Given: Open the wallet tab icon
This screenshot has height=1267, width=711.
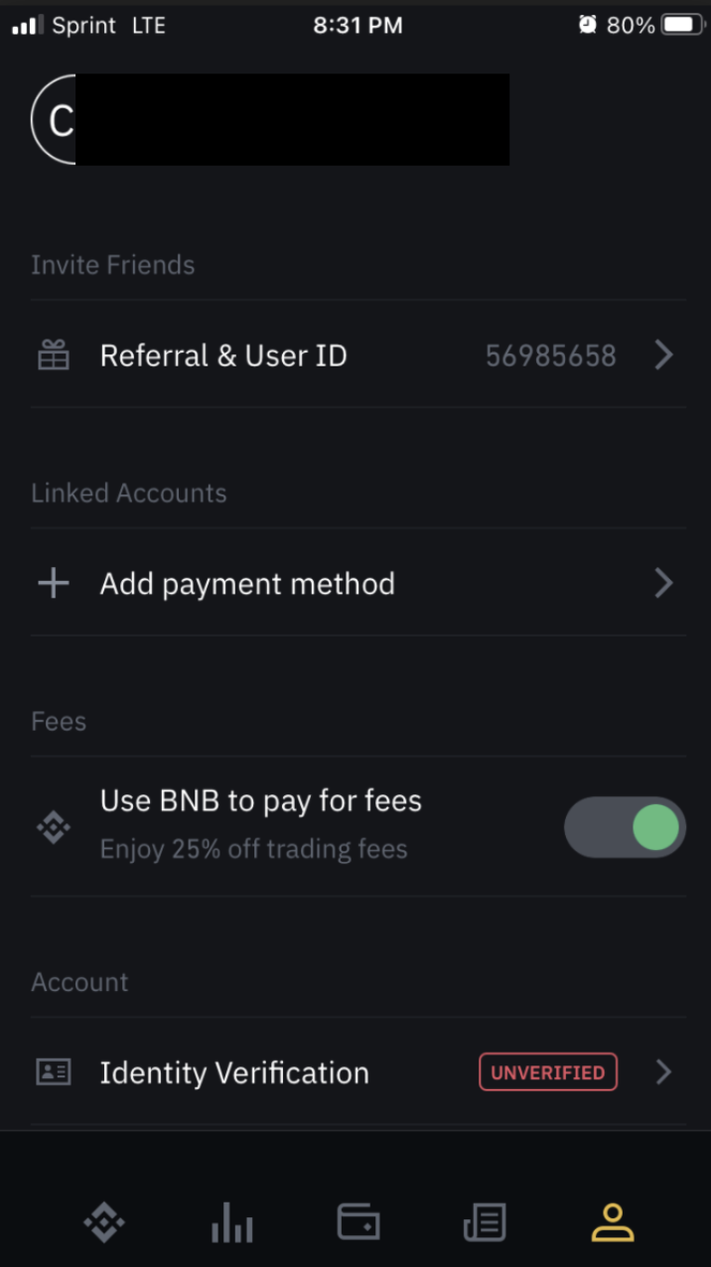Looking at the screenshot, I should (x=358, y=1222).
